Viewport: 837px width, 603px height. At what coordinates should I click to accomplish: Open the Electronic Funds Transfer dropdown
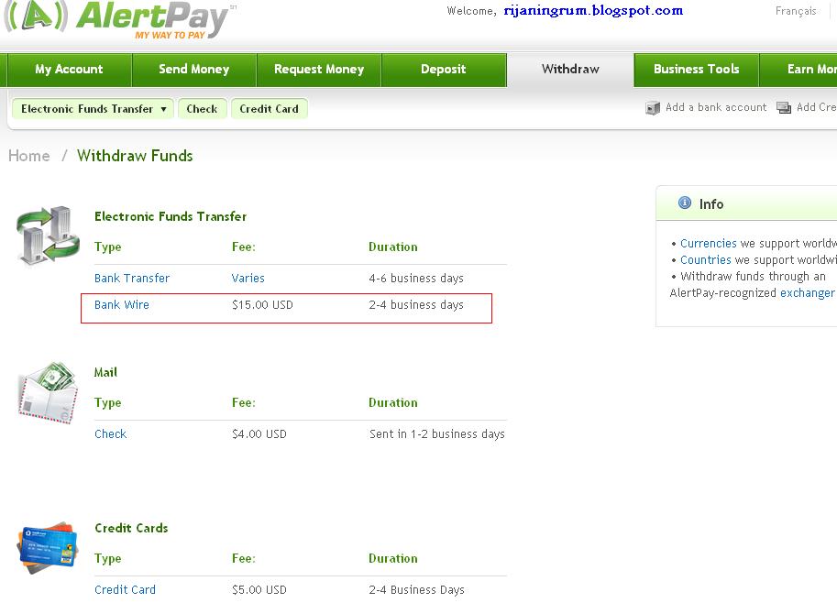click(x=91, y=107)
